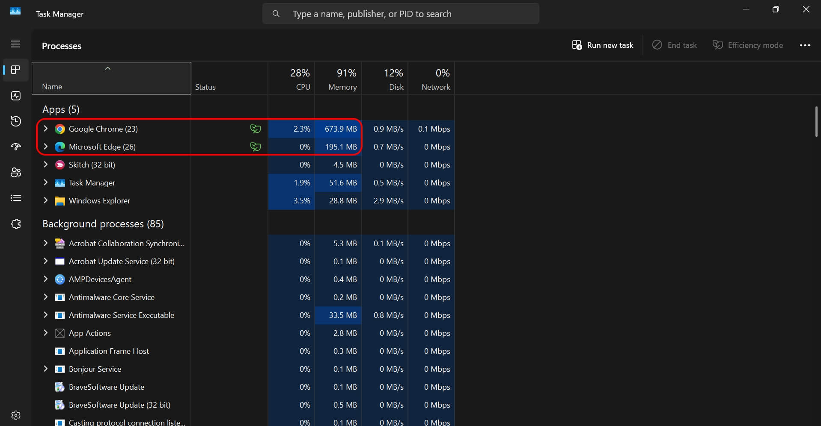Click the Task Manager title bar logo

click(x=15, y=11)
